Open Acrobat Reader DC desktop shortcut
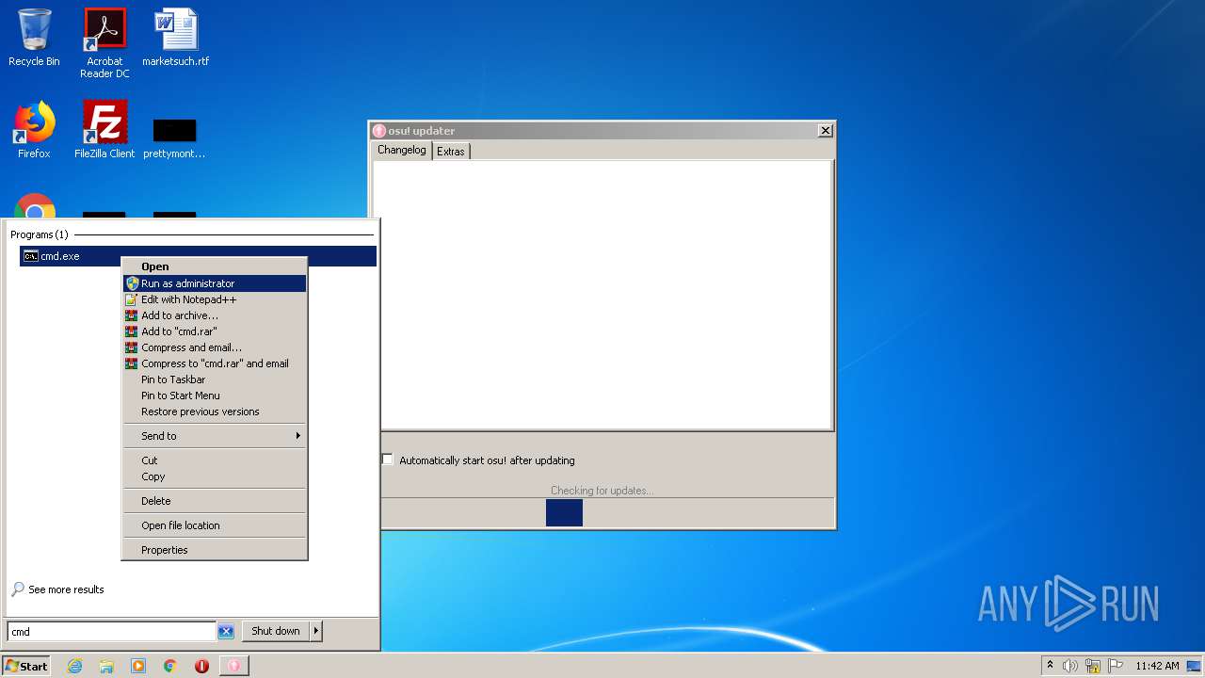1205x678 pixels. [104, 43]
